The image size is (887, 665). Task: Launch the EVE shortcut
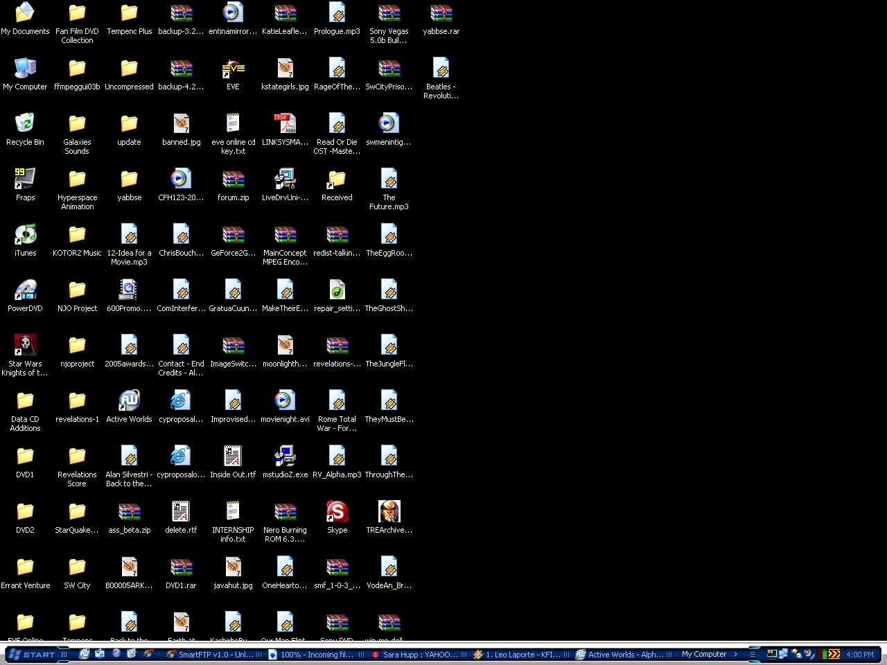[x=233, y=68]
